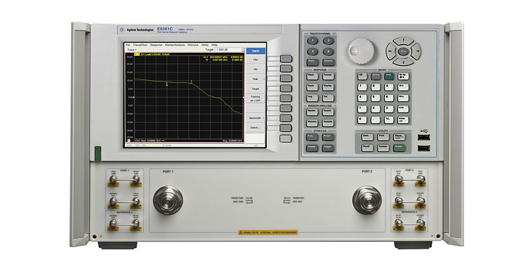This screenshot has width=507, height=276.
Task: Push the Marker hardkey
Action: click(312, 112)
